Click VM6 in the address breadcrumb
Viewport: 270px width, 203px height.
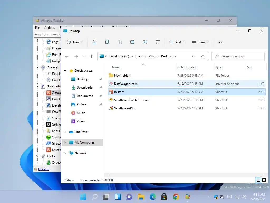point(152,56)
